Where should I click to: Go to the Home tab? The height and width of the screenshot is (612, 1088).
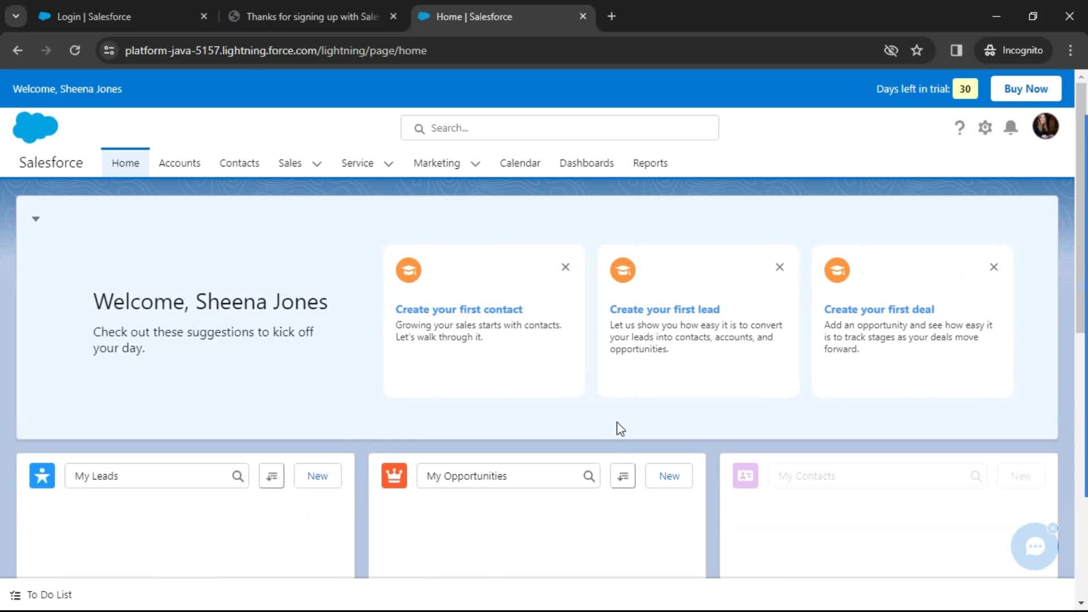coord(125,163)
